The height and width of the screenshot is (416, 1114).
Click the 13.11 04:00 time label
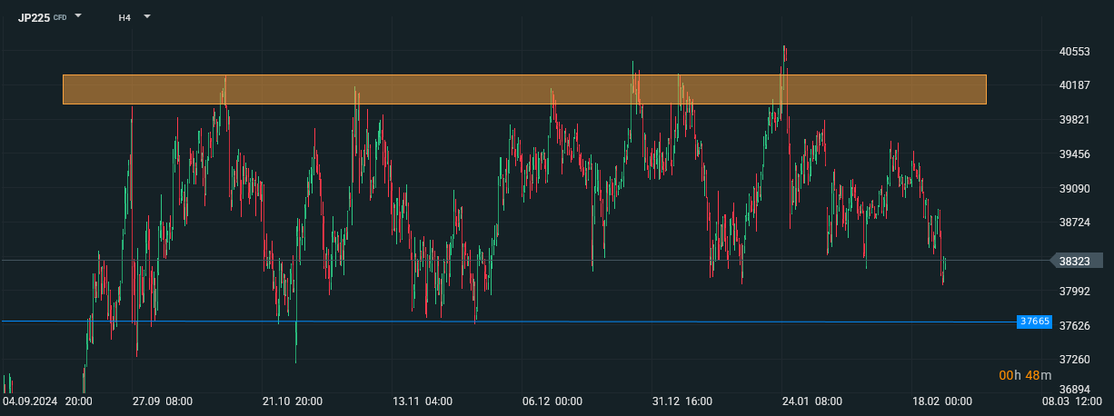423,401
